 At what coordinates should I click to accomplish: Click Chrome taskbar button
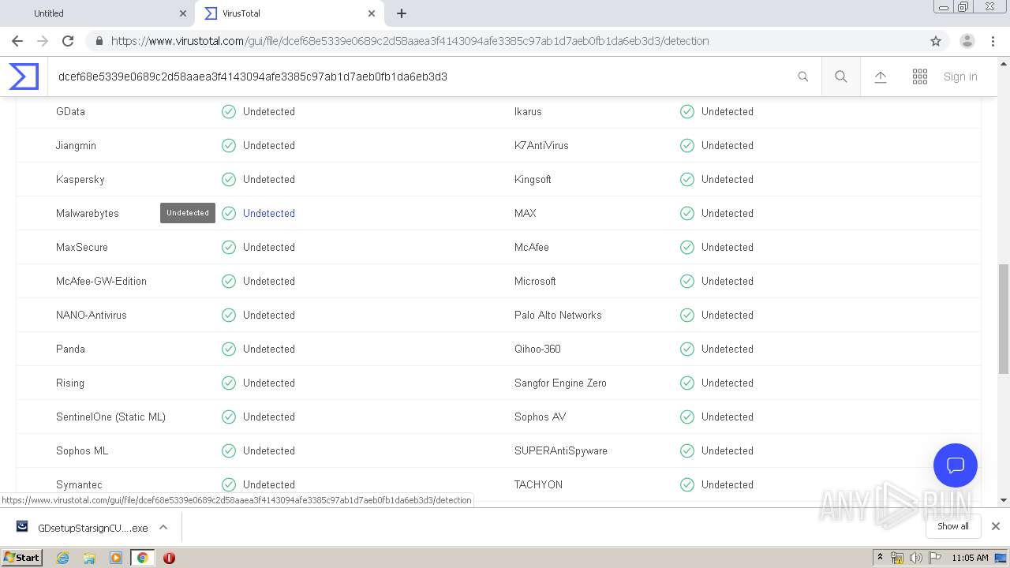pos(142,558)
